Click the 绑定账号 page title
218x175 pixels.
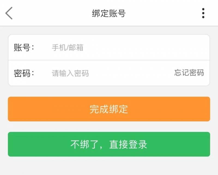(x=109, y=13)
